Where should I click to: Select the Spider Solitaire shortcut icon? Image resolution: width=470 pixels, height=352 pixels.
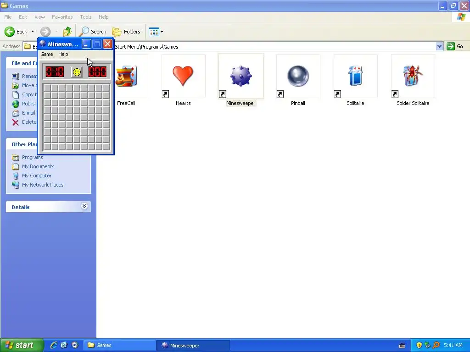pyautogui.click(x=413, y=76)
